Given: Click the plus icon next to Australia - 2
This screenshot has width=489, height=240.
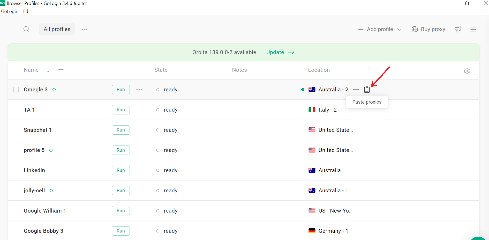Looking at the screenshot, I should pos(356,90).
